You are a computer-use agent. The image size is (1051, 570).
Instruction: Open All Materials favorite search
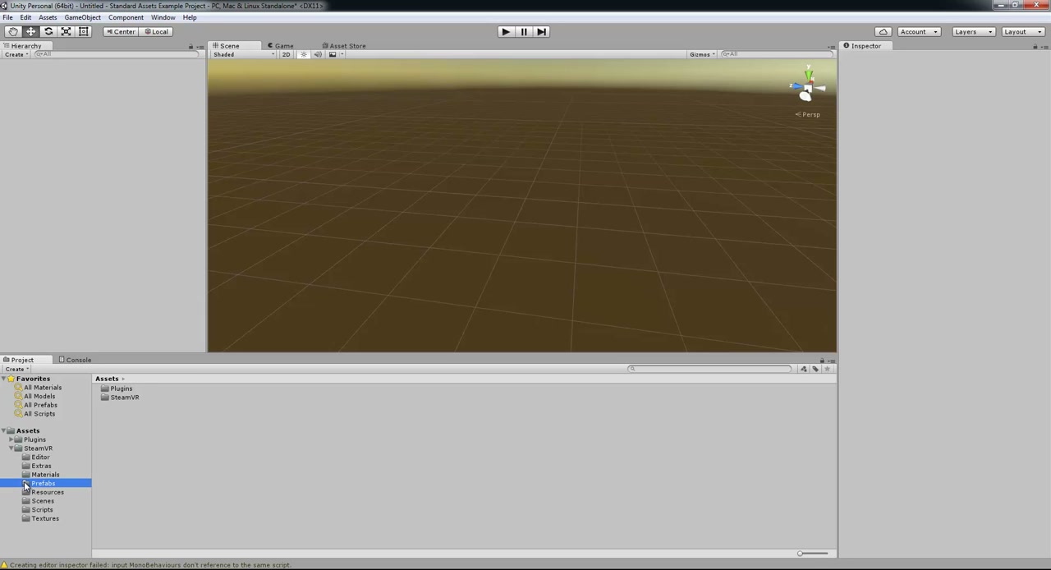(x=38, y=388)
